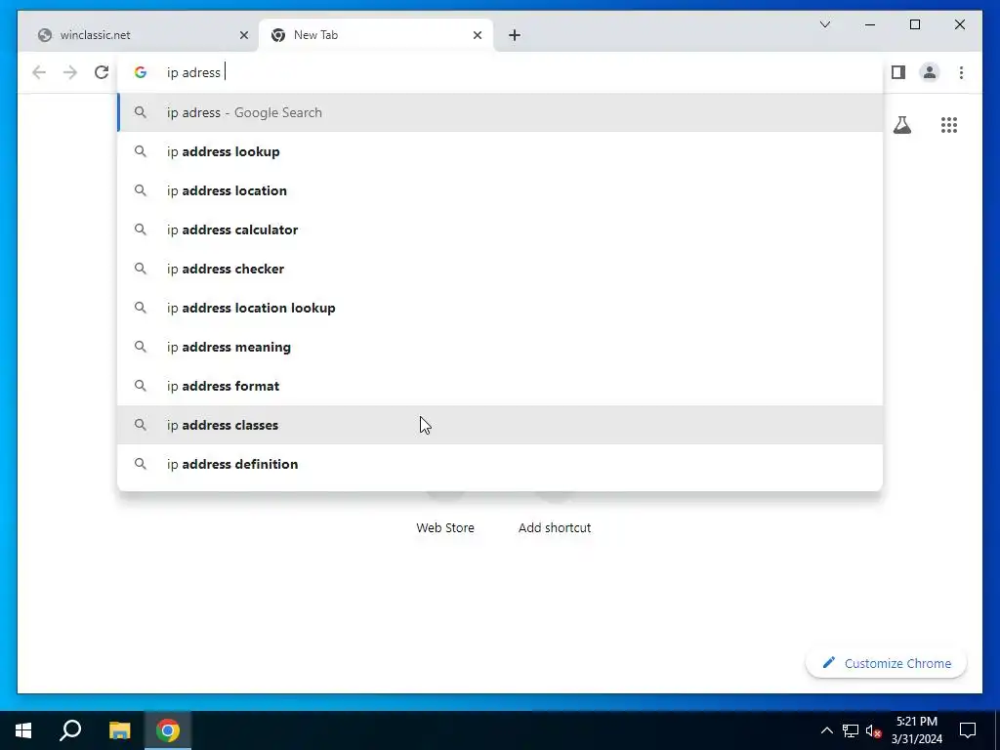Open the Search Labs flask icon
The height and width of the screenshot is (750, 1000).
(901, 124)
